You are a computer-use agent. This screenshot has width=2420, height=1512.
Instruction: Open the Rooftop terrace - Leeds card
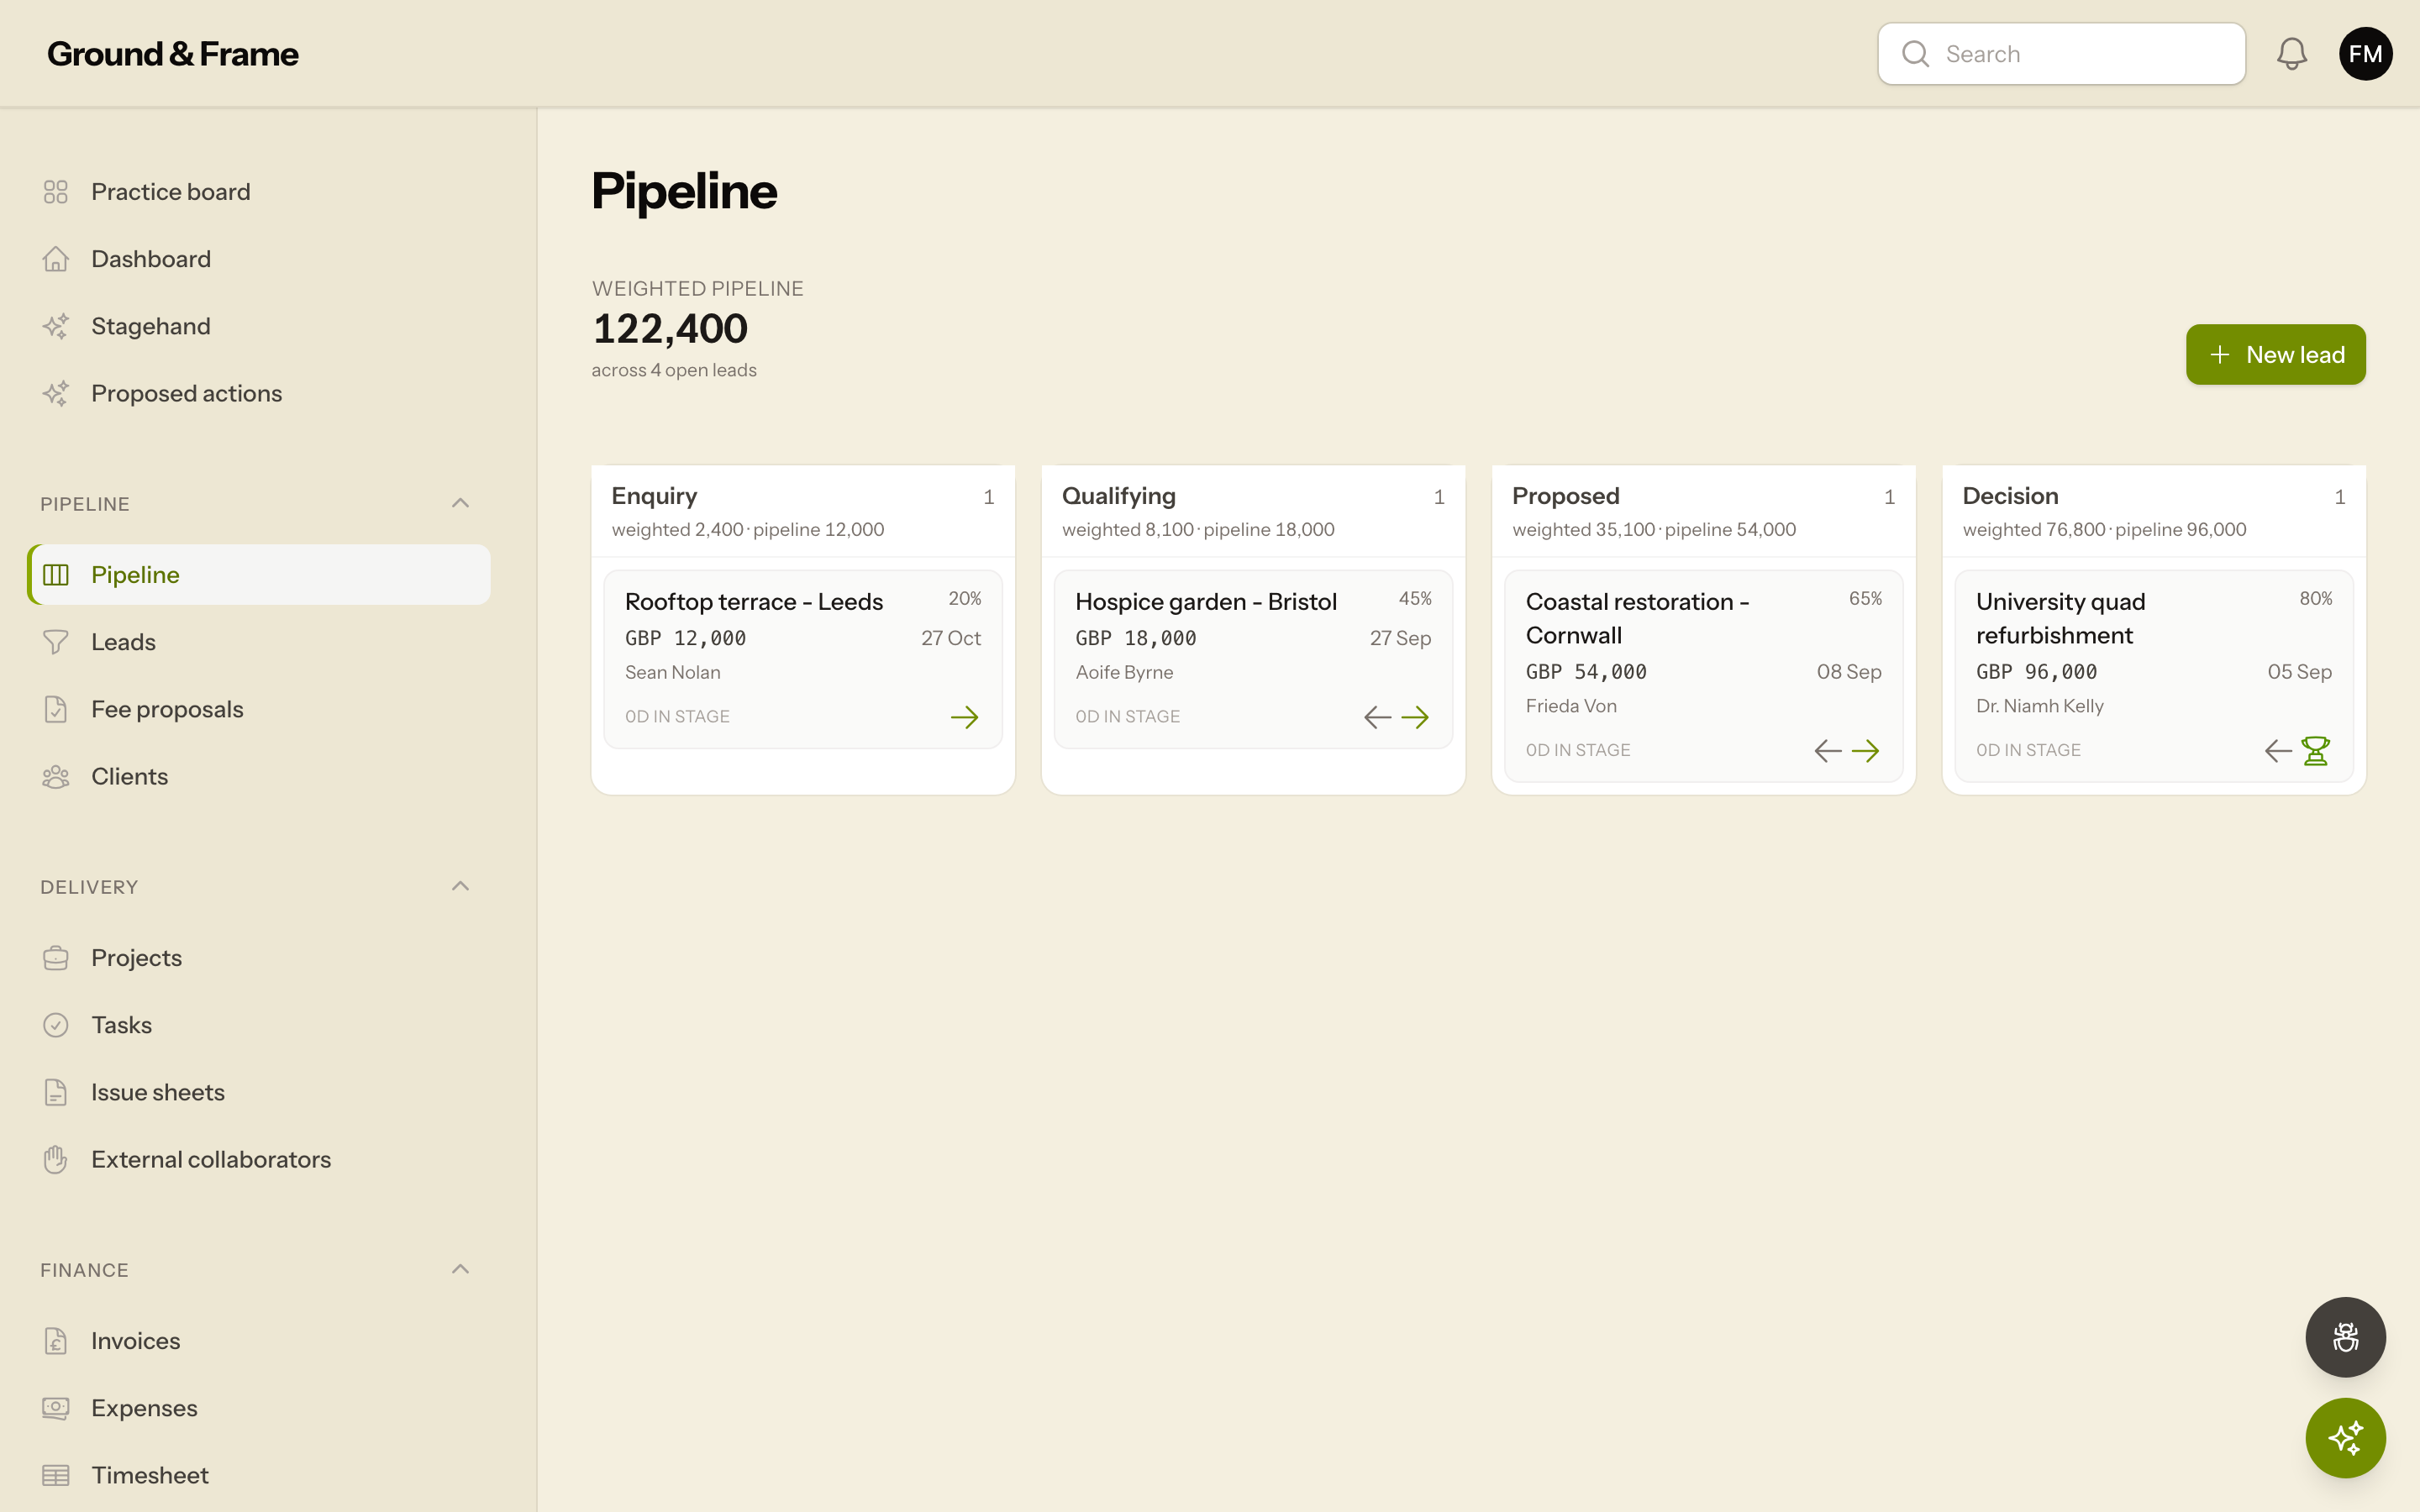(803, 659)
